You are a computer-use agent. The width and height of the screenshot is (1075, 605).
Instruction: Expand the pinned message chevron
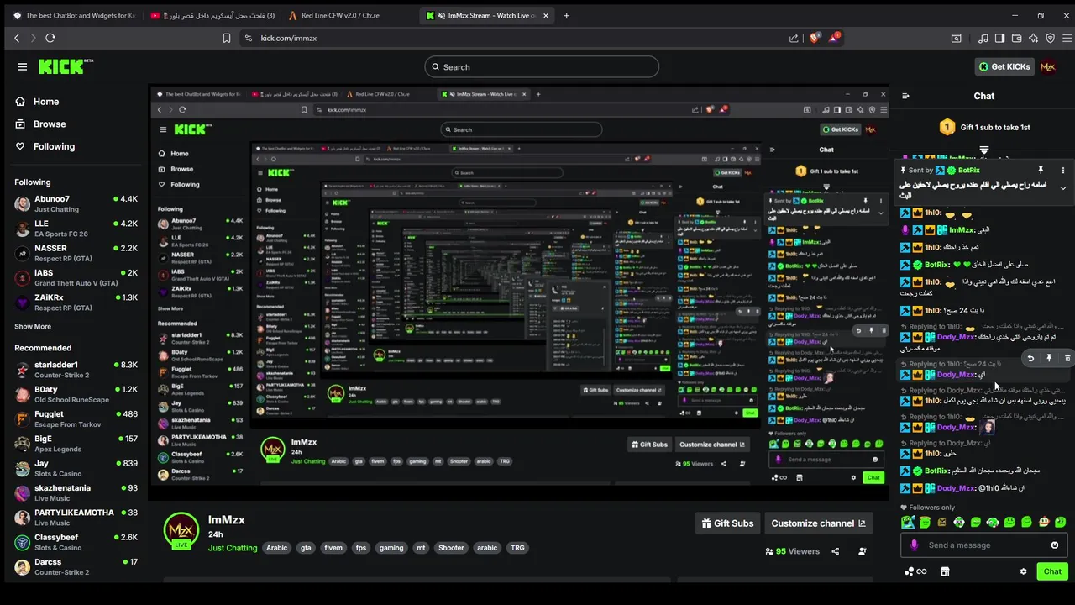coord(1062,188)
